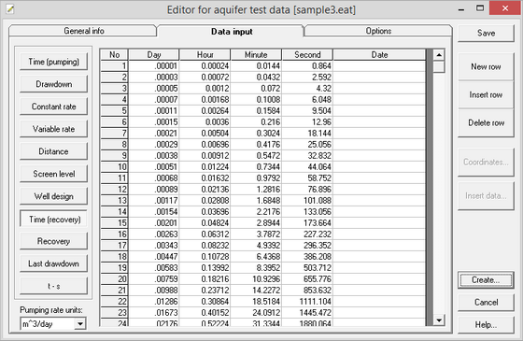Click Delete row button
The width and height of the screenshot is (523, 341).
click(486, 122)
